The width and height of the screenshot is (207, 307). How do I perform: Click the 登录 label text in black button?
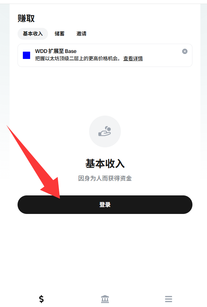pos(105,205)
